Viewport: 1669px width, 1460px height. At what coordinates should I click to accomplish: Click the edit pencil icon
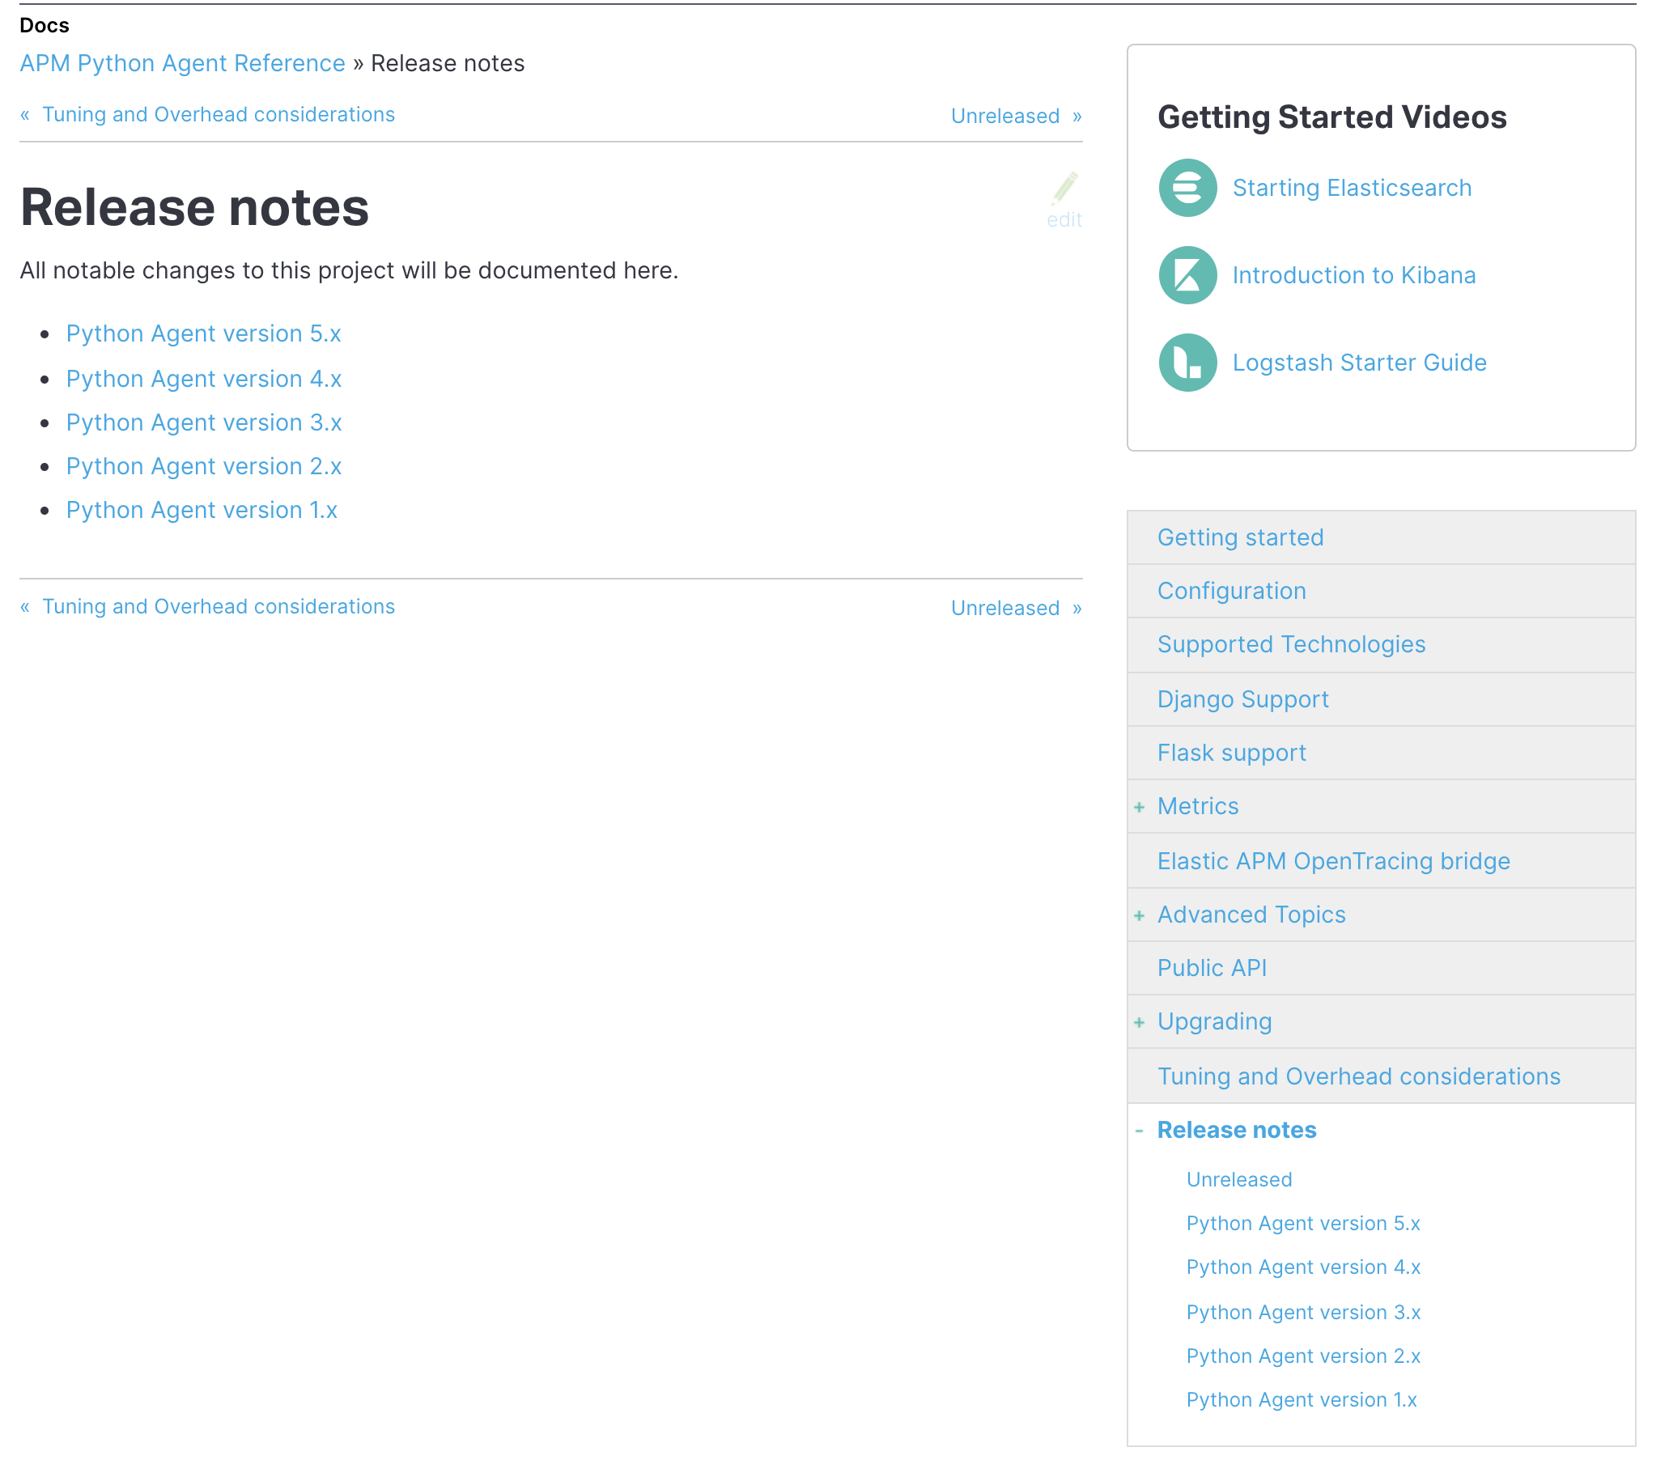point(1064,189)
